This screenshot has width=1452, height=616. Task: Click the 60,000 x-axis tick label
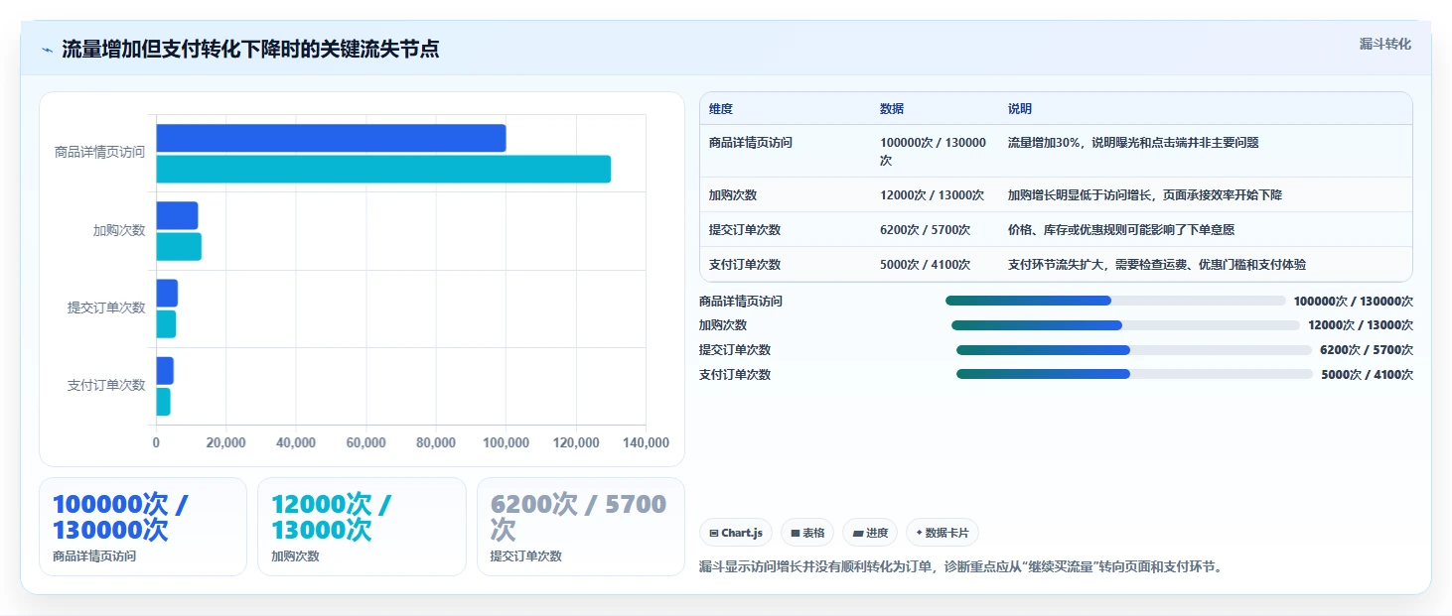(x=366, y=443)
